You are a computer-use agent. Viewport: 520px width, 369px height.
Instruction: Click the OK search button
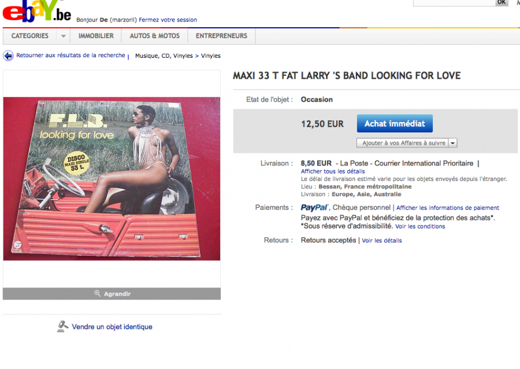[x=502, y=2]
